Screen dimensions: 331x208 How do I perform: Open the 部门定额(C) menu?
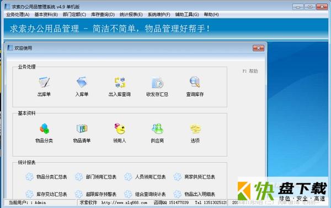[74, 14]
